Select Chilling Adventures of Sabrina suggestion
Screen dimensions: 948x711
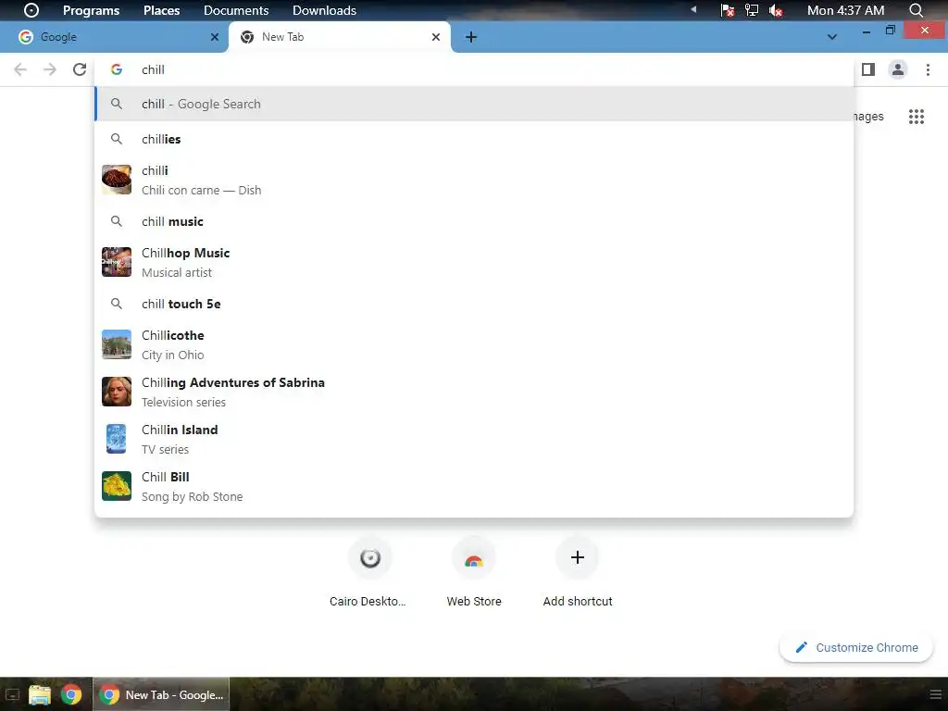click(473, 392)
